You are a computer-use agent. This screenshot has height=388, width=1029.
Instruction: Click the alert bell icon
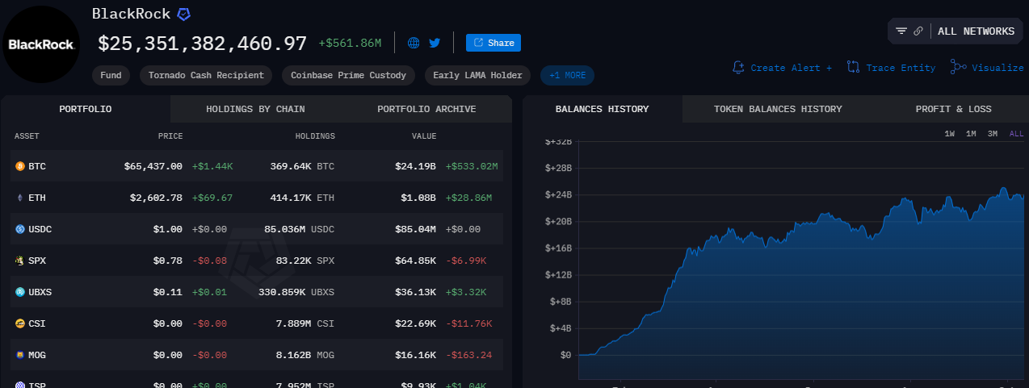[x=738, y=67]
